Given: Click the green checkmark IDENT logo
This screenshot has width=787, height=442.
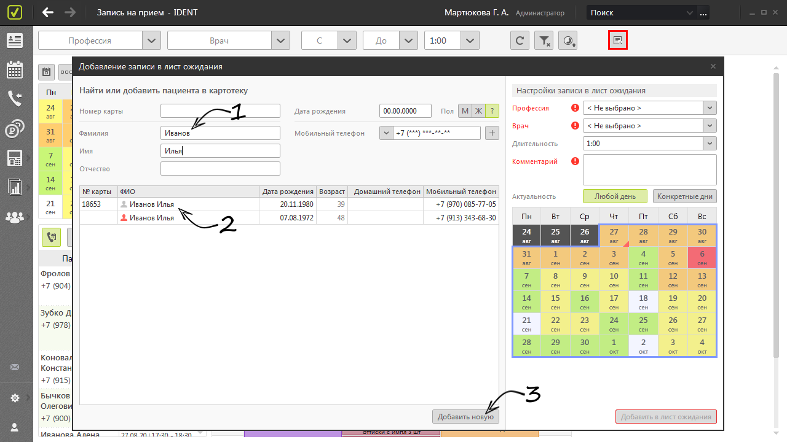Looking at the screenshot, I should [x=15, y=12].
